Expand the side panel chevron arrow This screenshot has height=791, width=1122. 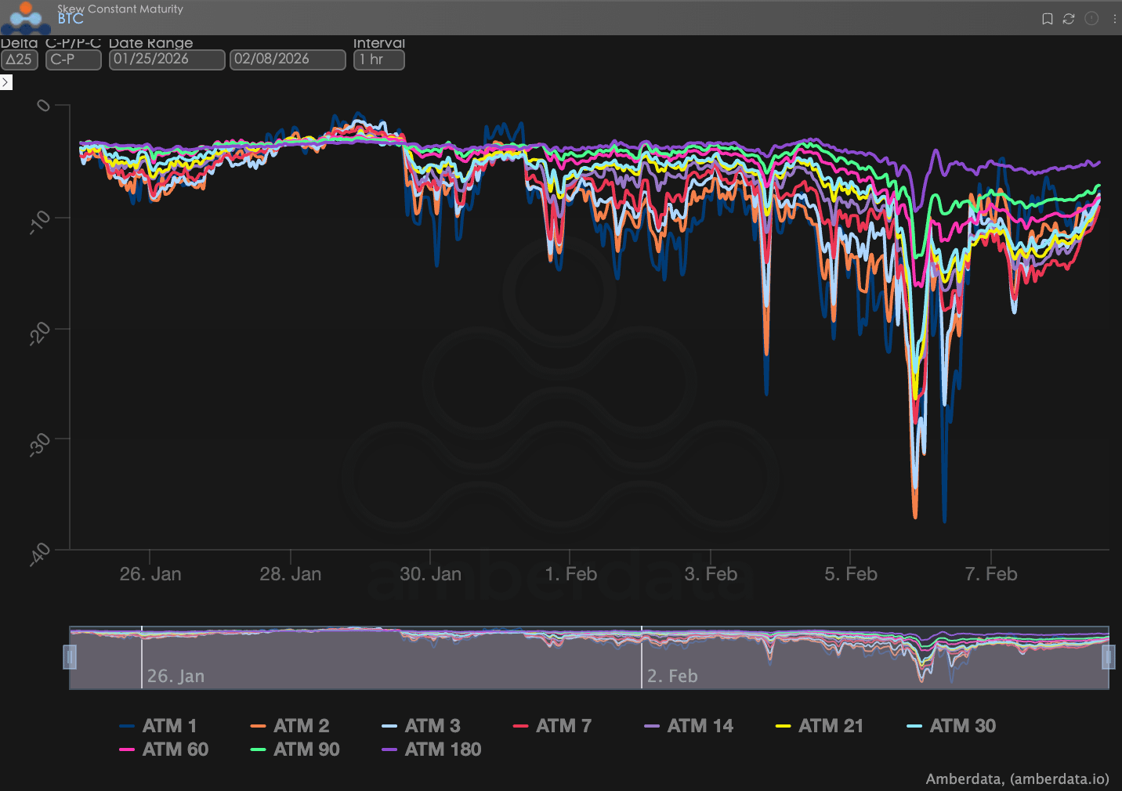6,82
